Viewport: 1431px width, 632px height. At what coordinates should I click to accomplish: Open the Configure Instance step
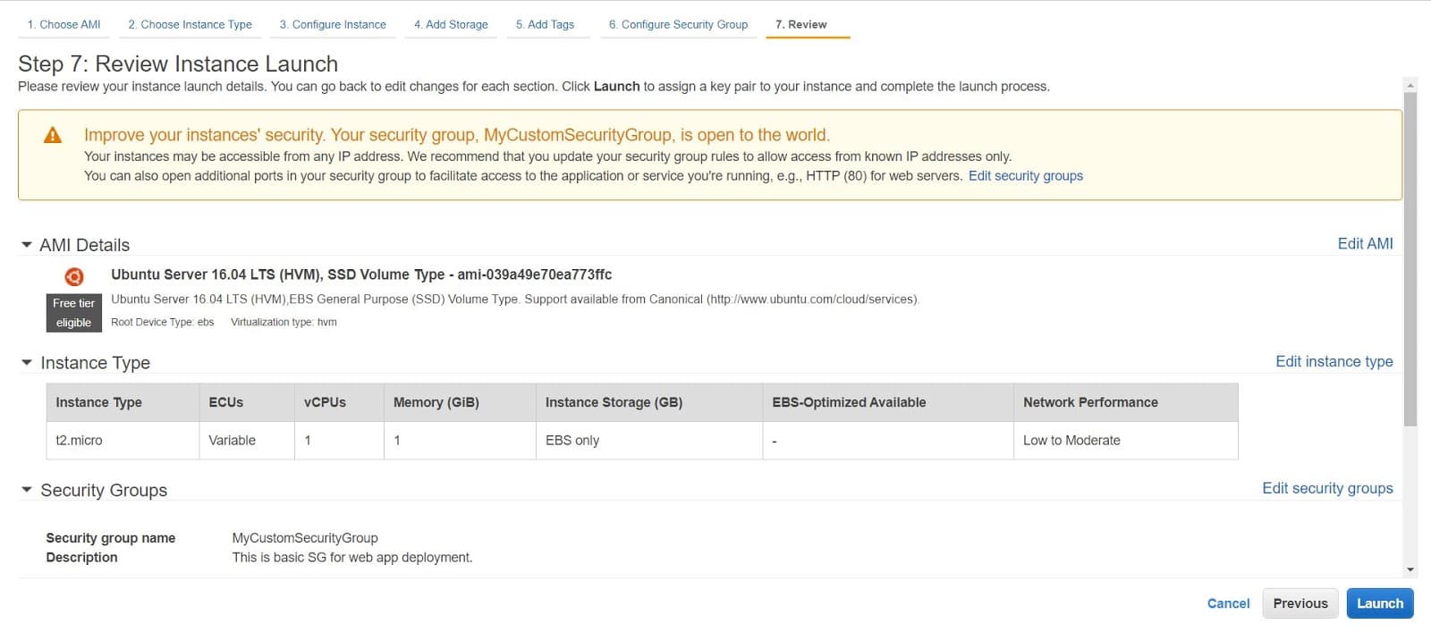click(333, 24)
